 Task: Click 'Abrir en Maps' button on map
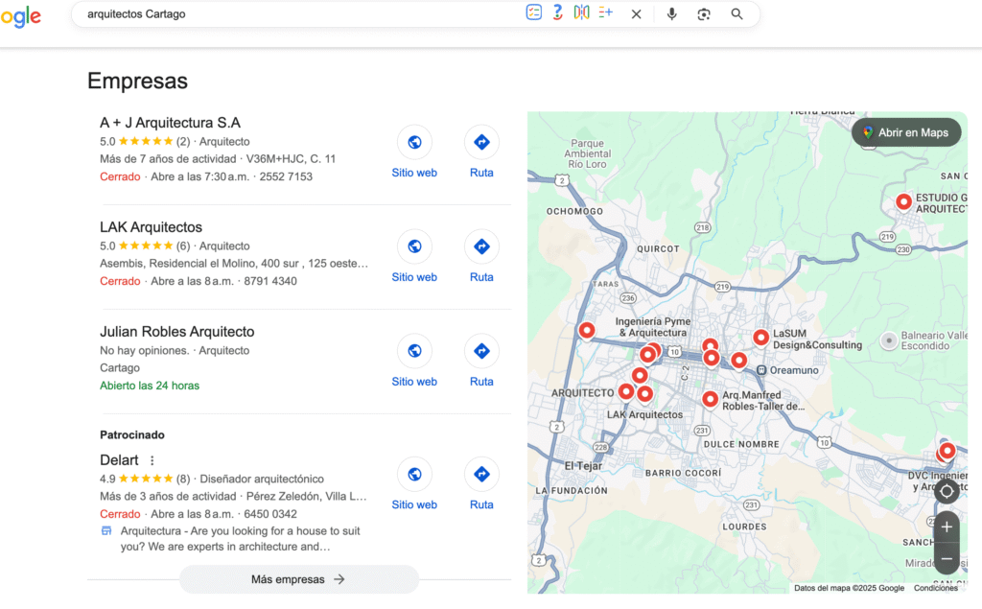pos(906,132)
